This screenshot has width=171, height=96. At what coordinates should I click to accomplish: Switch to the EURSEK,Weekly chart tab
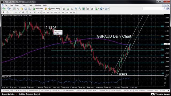pyautogui.click(x=68, y=91)
